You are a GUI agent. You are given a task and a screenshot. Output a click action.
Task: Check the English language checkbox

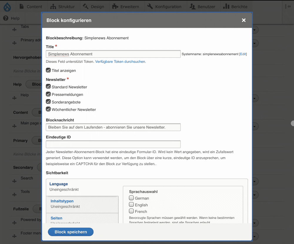[x=131, y=204]
